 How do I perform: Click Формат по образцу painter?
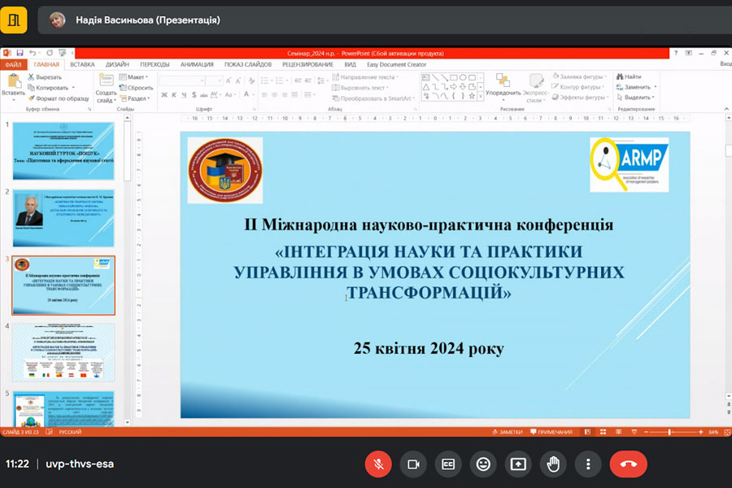pos(58,98)
